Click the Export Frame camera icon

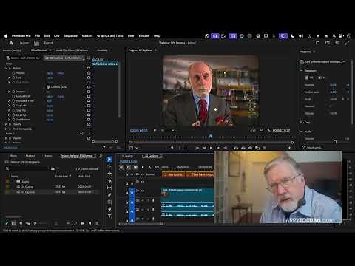[250, 148]
